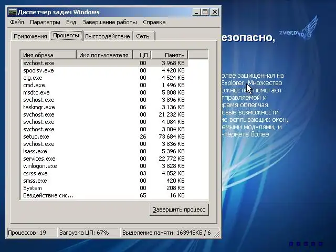Viewport: 336px width, 252px height.
Task: Click the 73 684 КБ memory value
Action: pos(172,136)
